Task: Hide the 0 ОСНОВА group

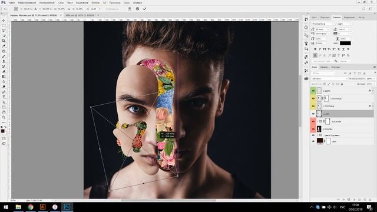Action: pos(313,122)
